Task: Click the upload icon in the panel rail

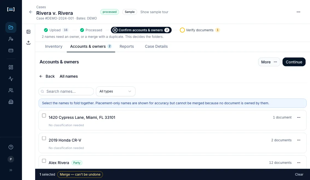Action: [x=29, y=43]
